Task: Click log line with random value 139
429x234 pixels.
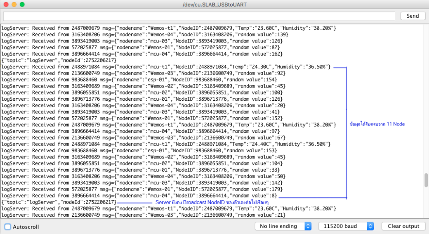Action: [x=144, y=34]
